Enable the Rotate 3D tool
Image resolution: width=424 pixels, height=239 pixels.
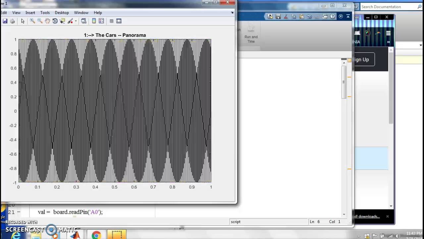(x=55, y=21)
